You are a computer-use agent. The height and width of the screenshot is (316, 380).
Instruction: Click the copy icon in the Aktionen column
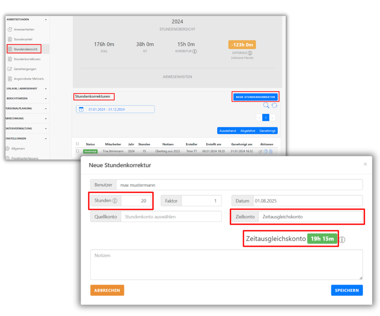pyautogui.click(x=265, y=152)
